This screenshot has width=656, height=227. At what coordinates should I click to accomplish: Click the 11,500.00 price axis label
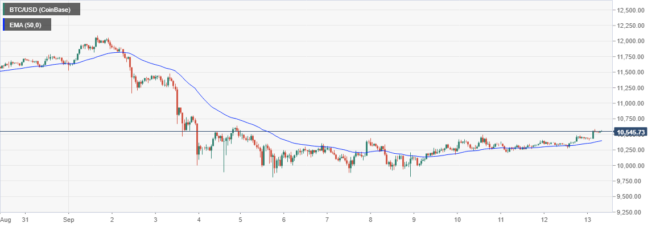coord(631,73)
